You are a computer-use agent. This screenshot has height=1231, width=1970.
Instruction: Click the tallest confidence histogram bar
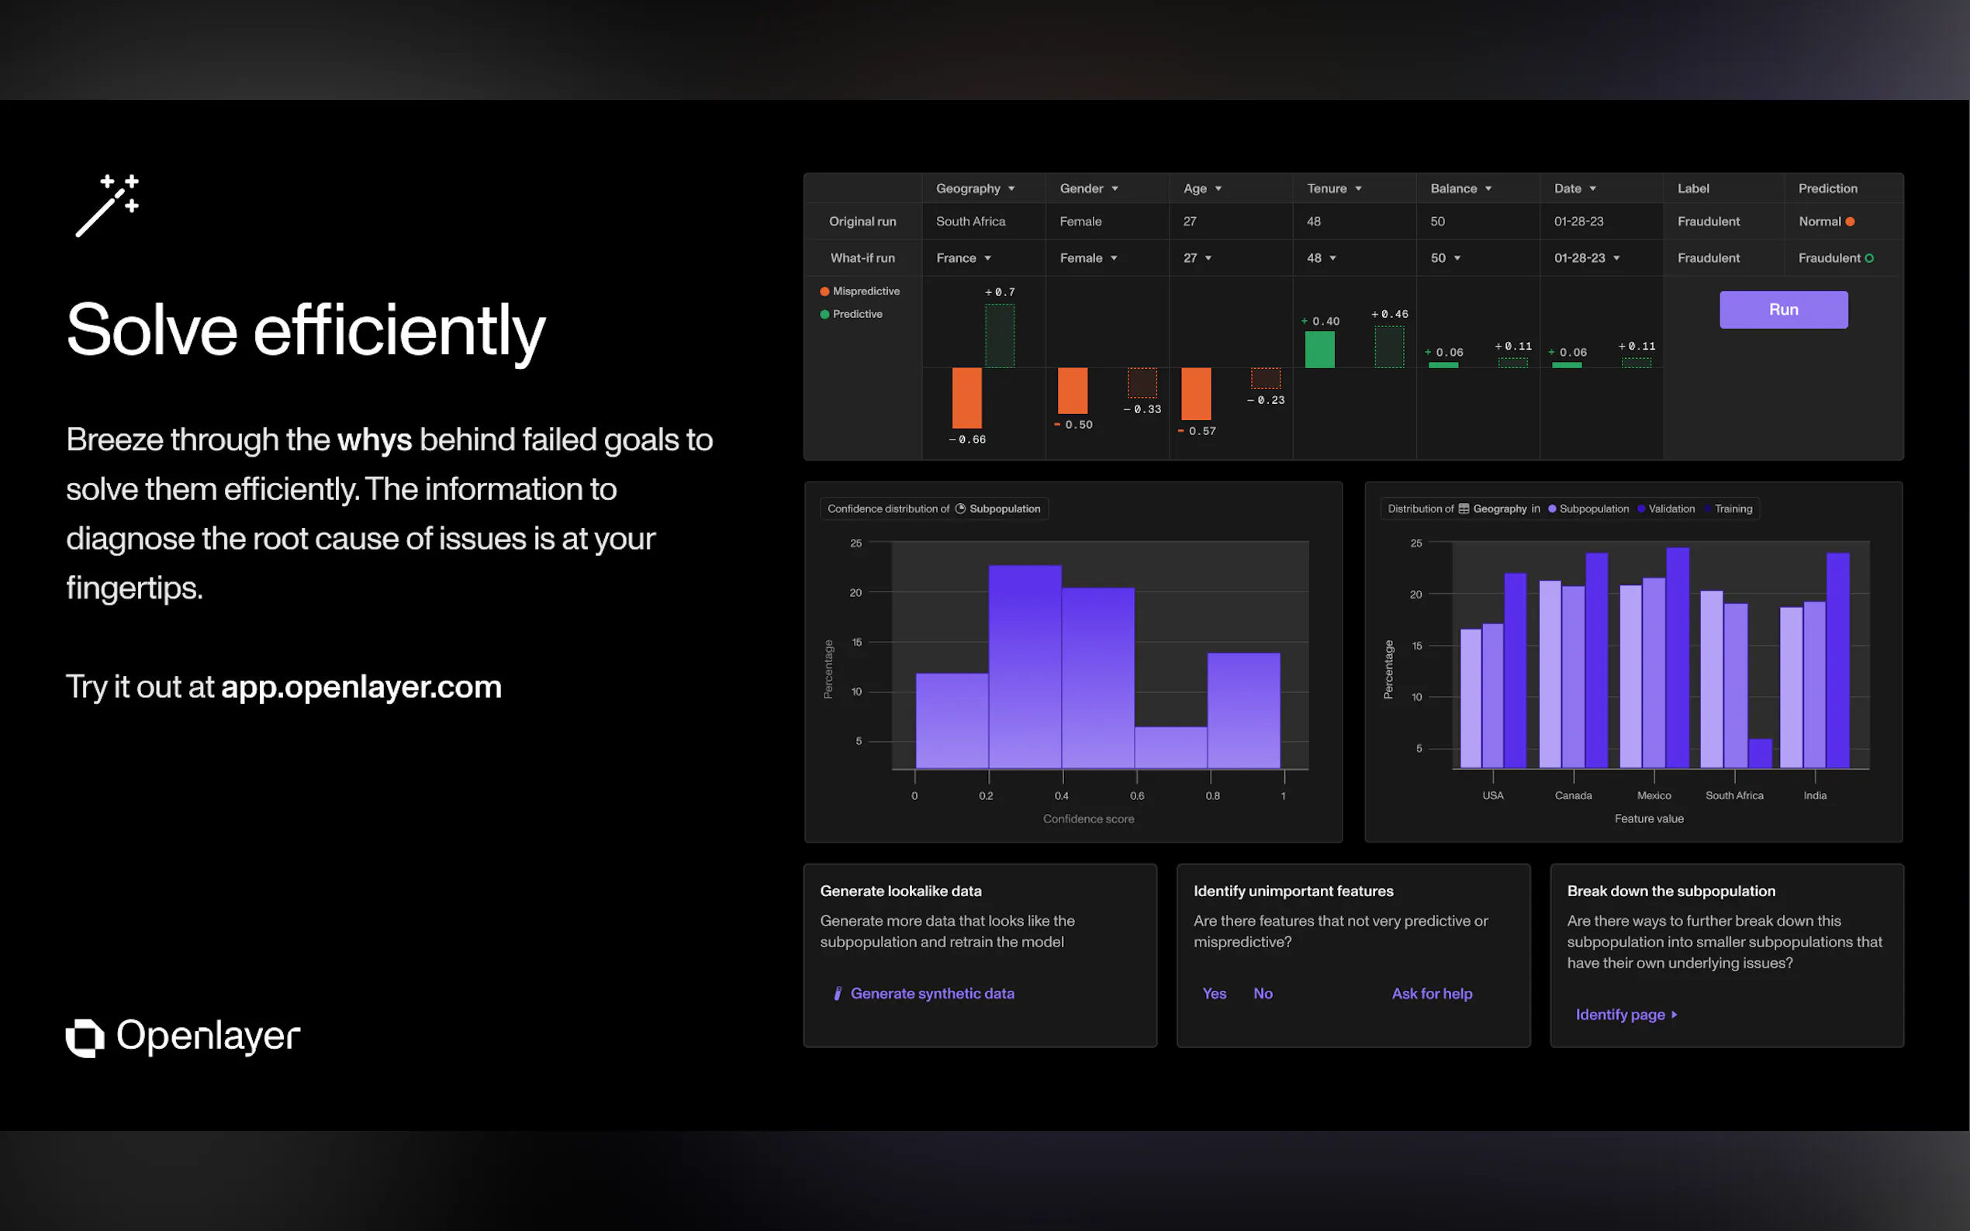click(x=1025, y=666)
